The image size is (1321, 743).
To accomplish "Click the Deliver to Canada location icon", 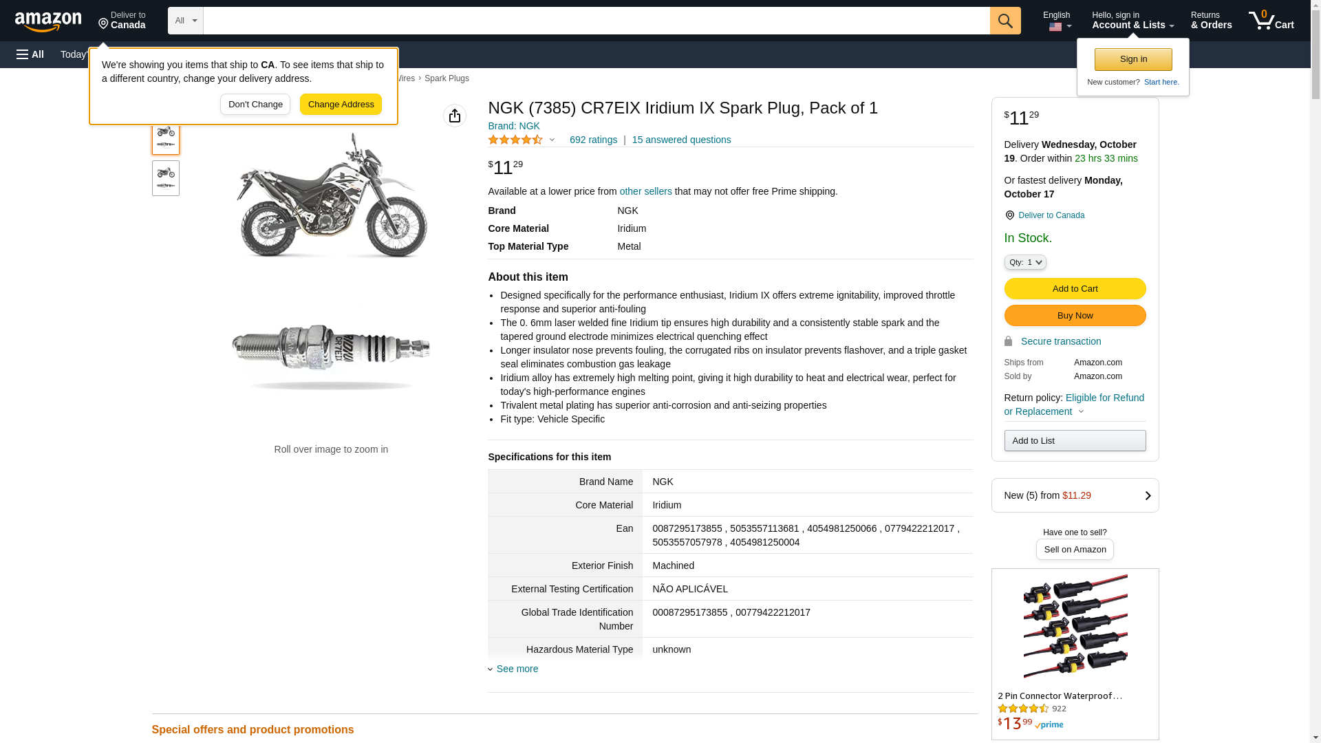I will (104, 24).
